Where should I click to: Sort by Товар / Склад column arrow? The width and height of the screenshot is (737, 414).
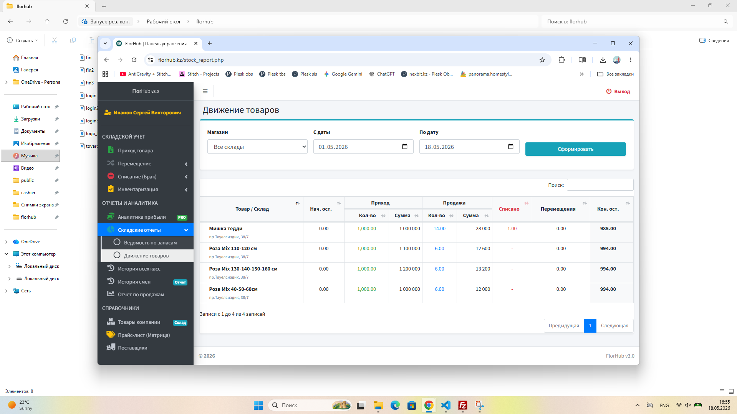pyautogui.click(x=297, y=203)
